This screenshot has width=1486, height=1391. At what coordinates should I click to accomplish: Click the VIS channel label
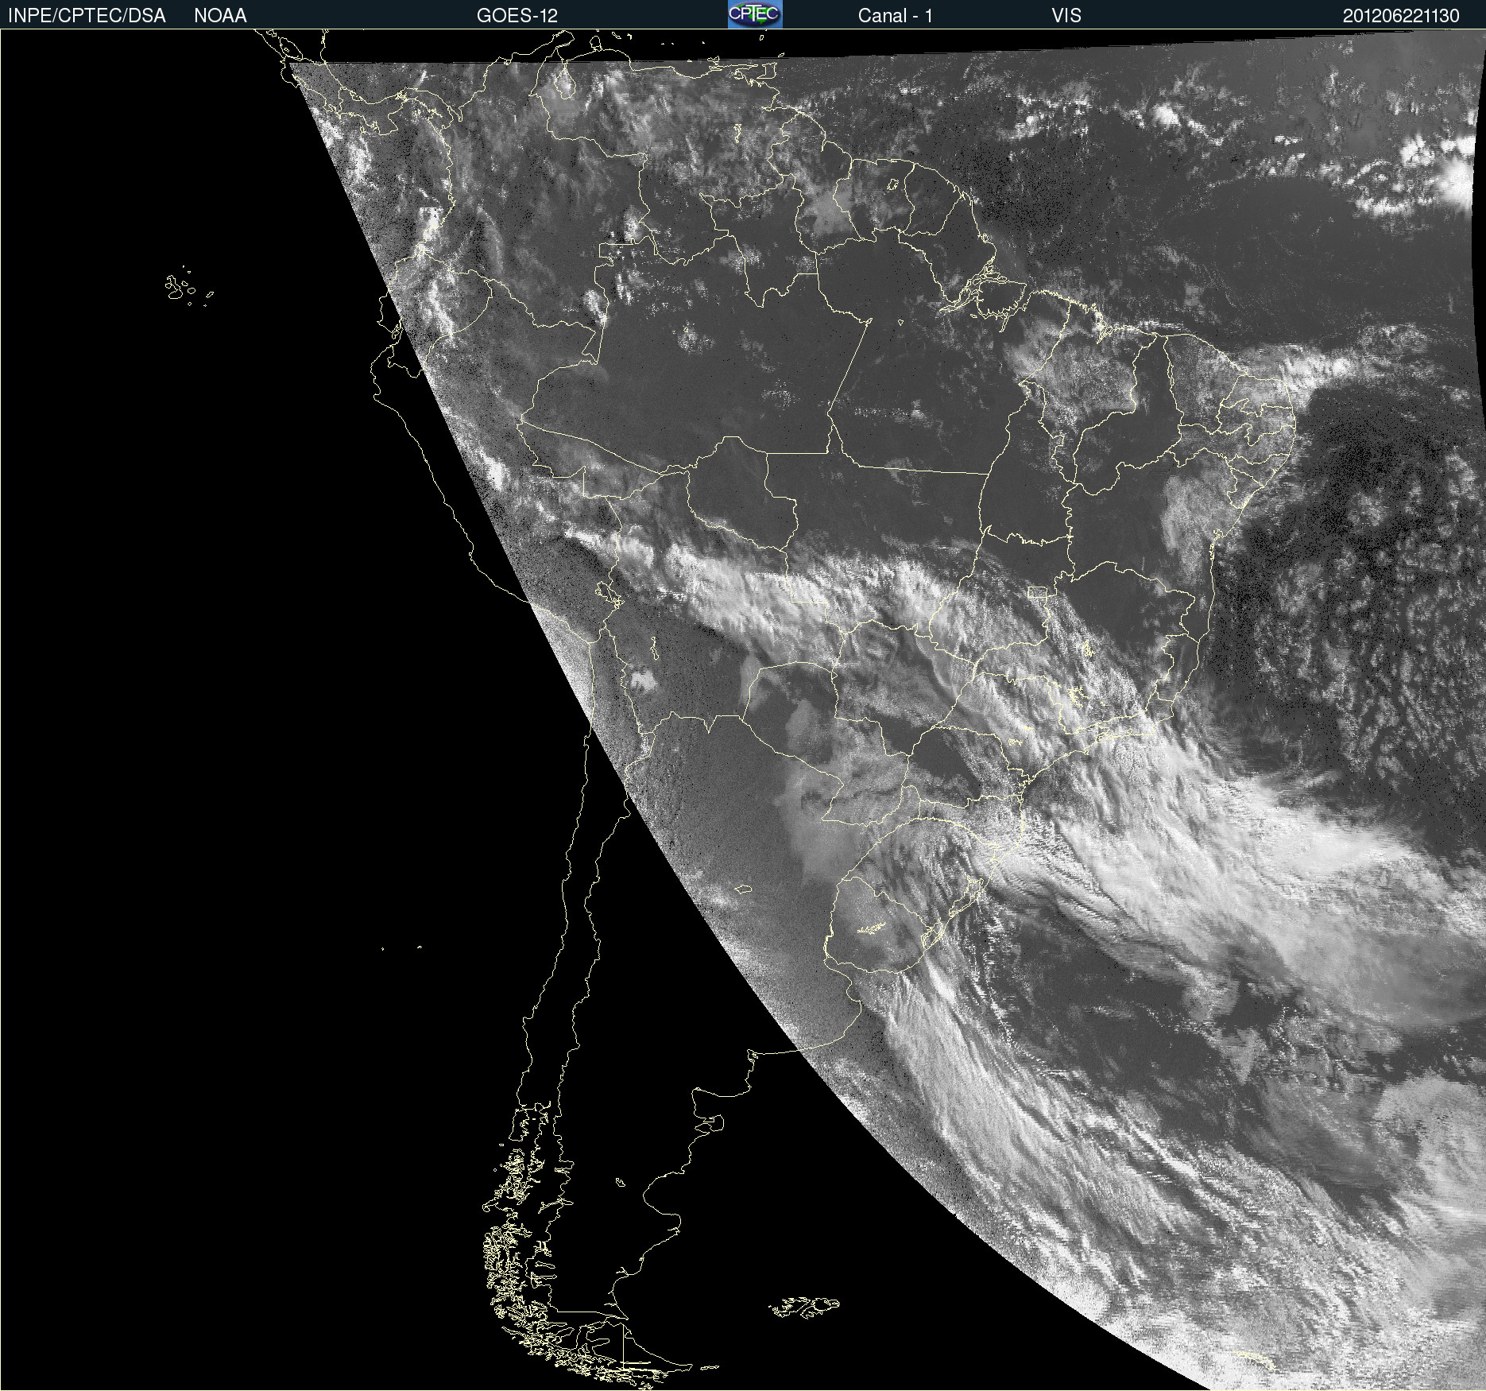point(1066,16)
